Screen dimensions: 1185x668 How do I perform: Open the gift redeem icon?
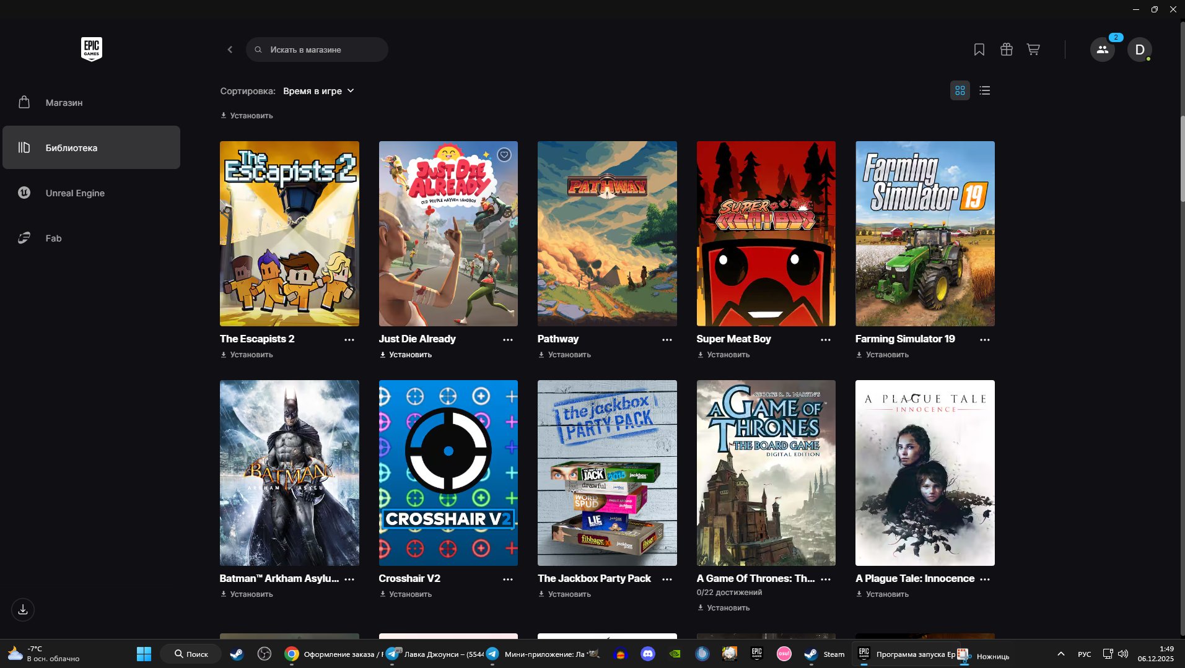pyautogui.click(x=1006, y=50)
